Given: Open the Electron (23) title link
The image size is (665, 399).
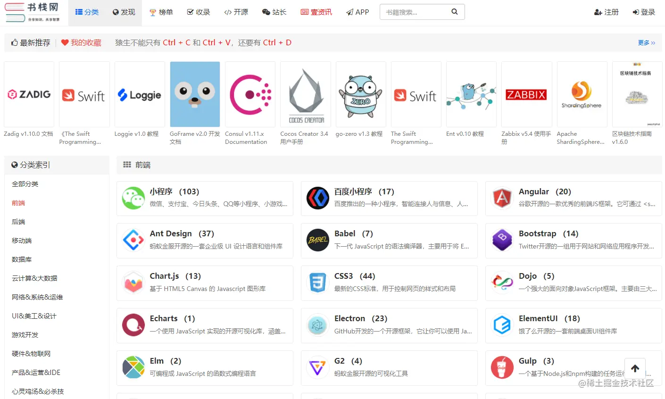Looking at the screenshot, I should (361, 318).
